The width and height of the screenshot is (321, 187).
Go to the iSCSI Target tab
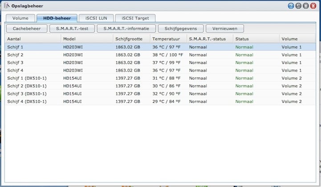pos(135,18)
